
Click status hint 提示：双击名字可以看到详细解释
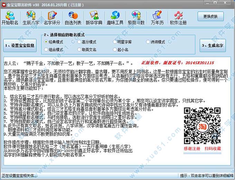[x=207, y=175]
